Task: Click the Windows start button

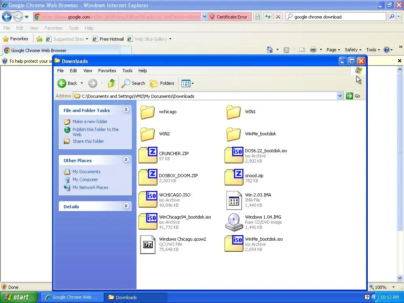Action: tap(19, 297)
